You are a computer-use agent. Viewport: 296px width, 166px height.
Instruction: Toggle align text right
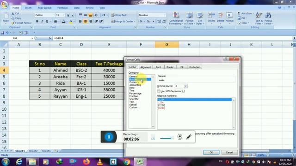91,22
